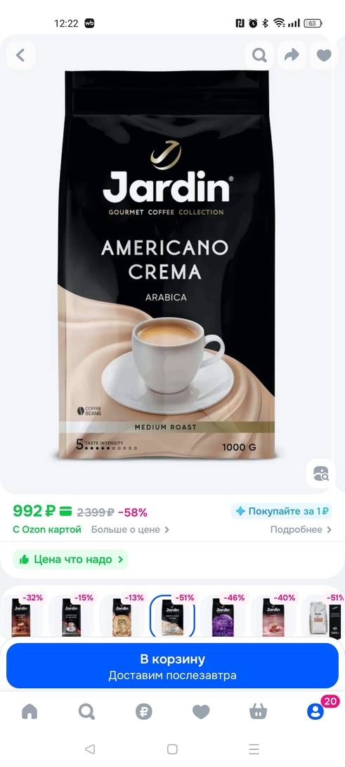Open "Цена что надо" badge
This screenshot has width=345, height=767.
pos(70,559)
